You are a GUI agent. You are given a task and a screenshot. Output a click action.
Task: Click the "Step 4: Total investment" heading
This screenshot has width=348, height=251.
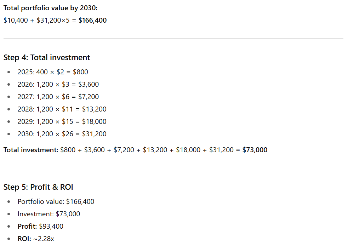coord(47,57)
